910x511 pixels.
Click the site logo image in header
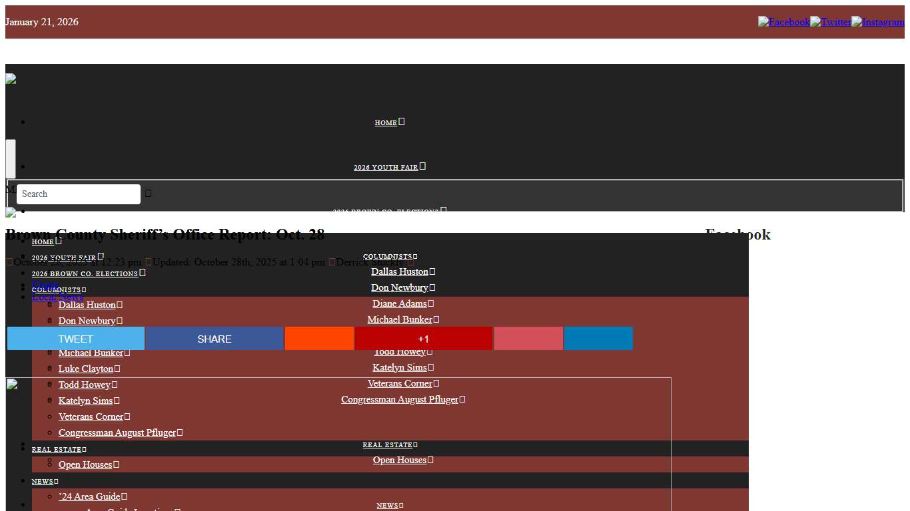tap(11, 79)
